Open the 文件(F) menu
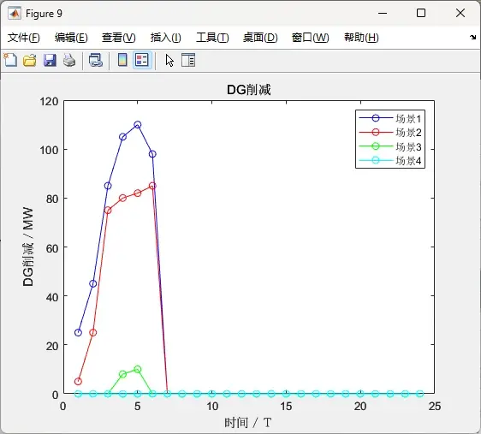This screenshot has width=481, height=434. tap(24, 38)
